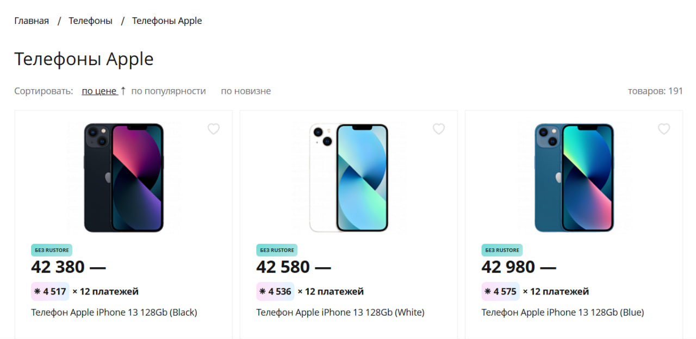Screen dimensions: 696x339
Task: Click БЕЗ RUSTORE badge on Black iPhone
Action: pos(52,250)
